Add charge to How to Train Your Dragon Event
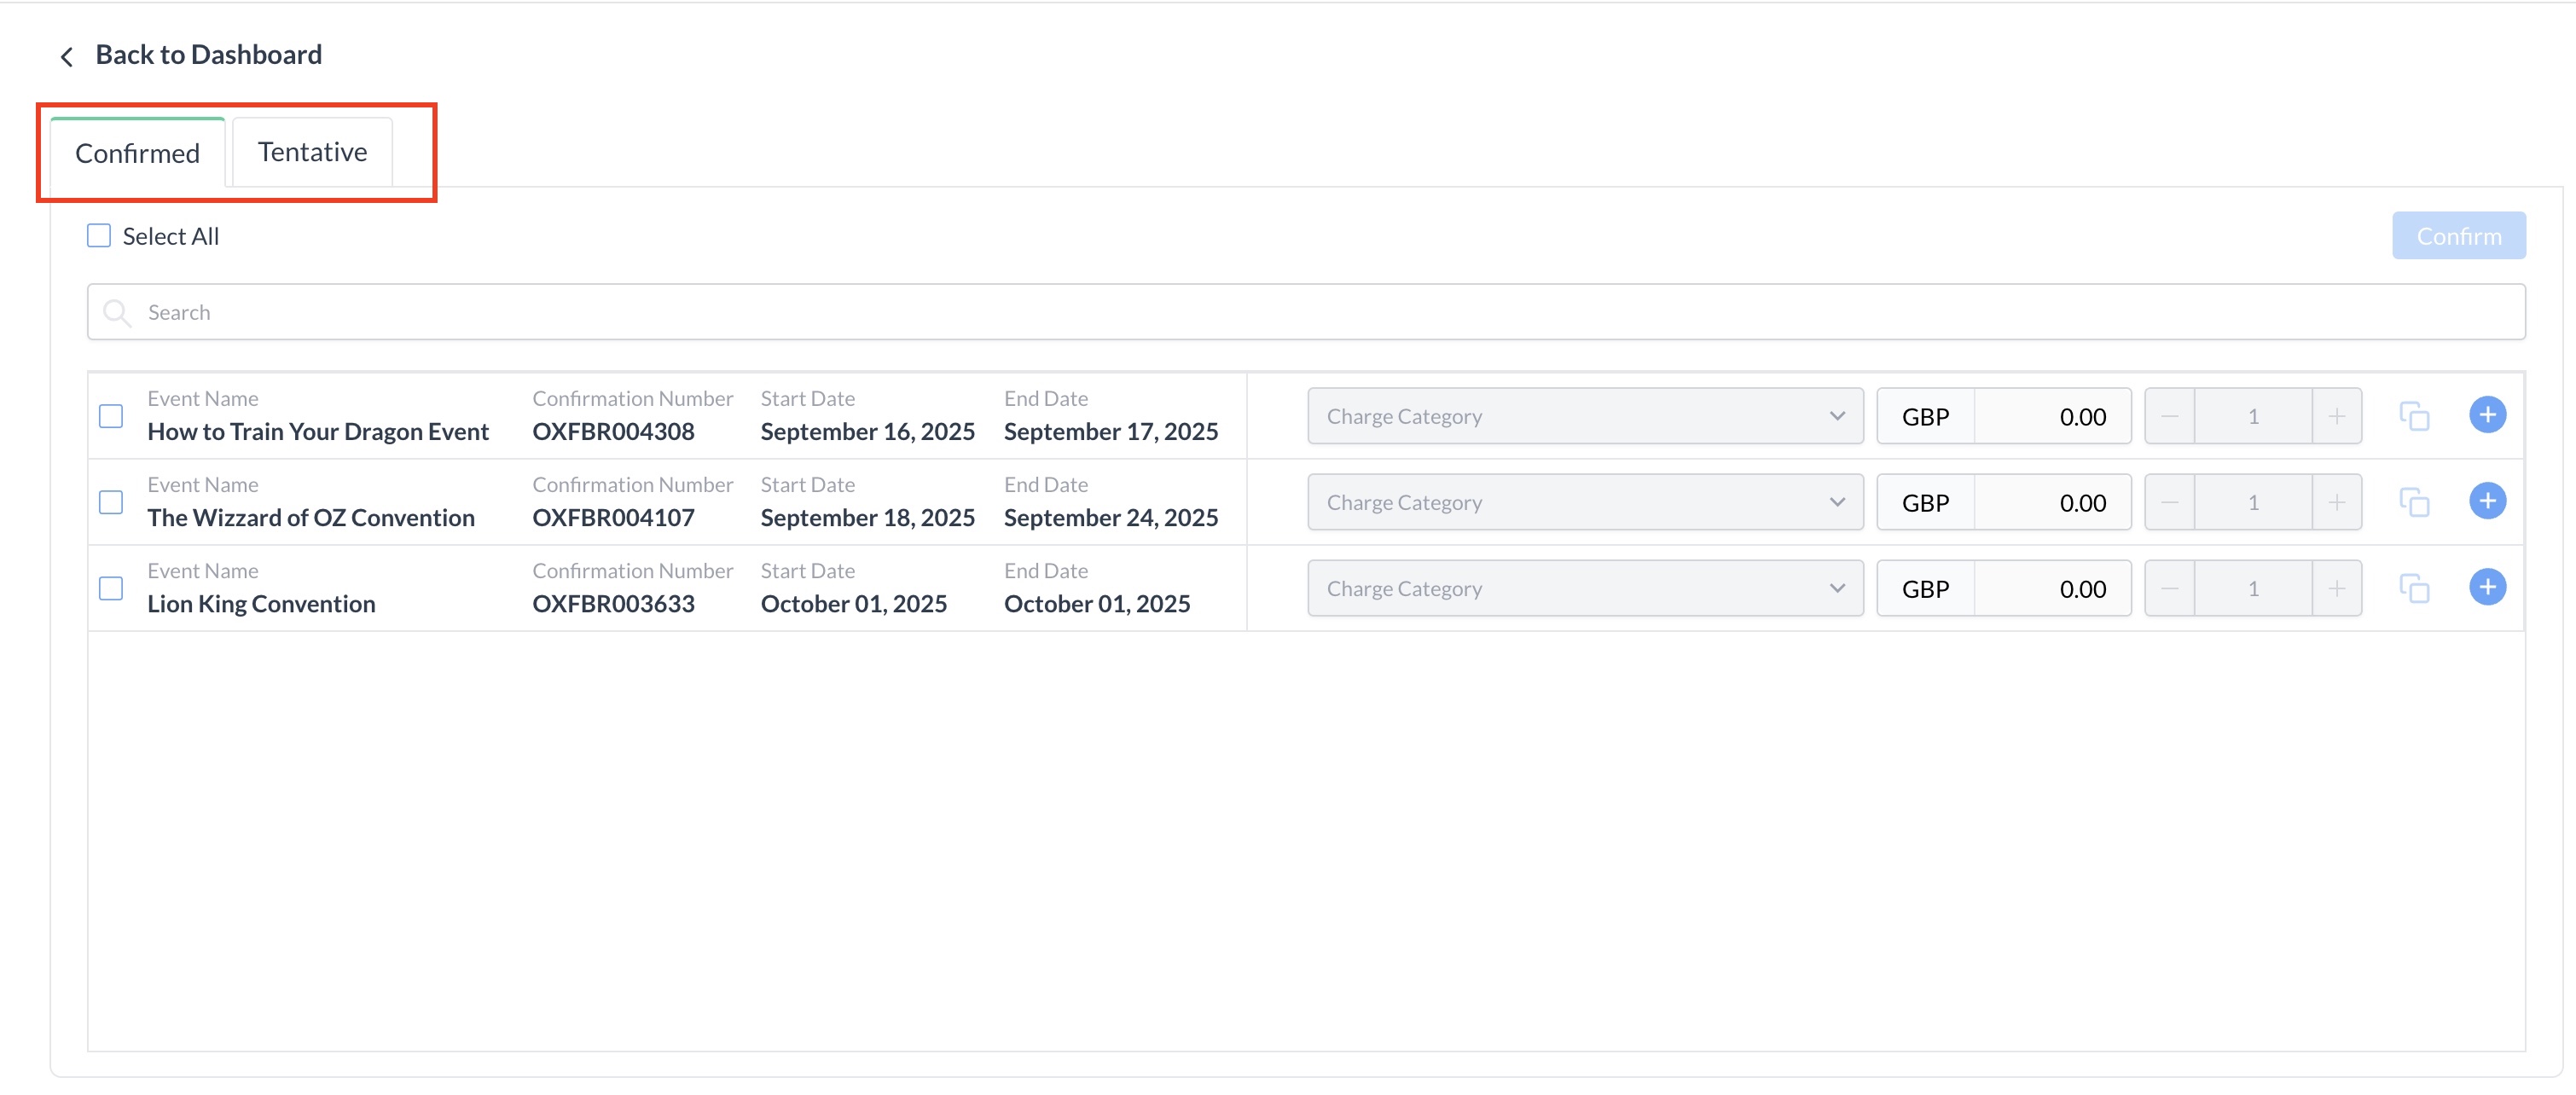Image resolution: width=2576 pixels, height=1095 pixels. [2486, 415]
